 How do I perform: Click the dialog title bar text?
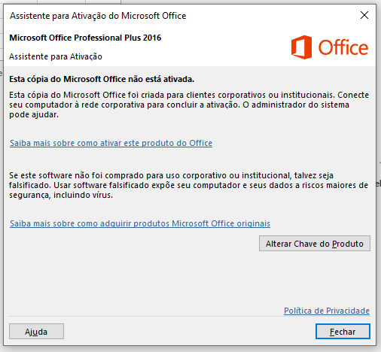point(98,16)
